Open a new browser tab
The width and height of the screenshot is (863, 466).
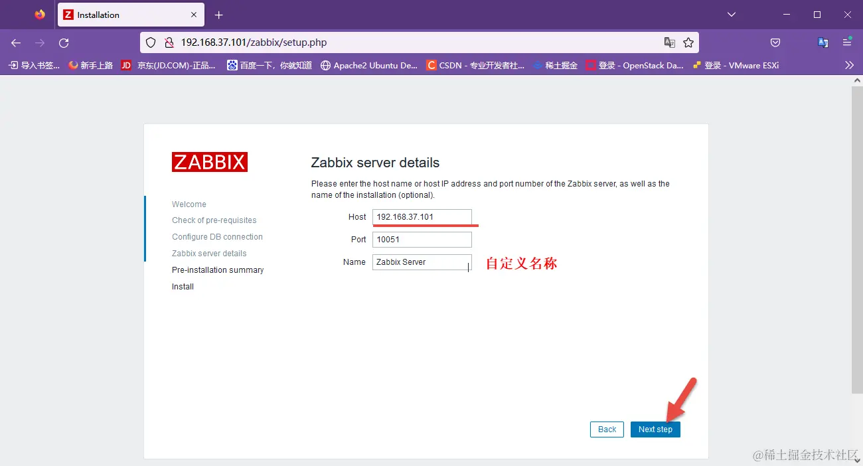pos(218,15)
